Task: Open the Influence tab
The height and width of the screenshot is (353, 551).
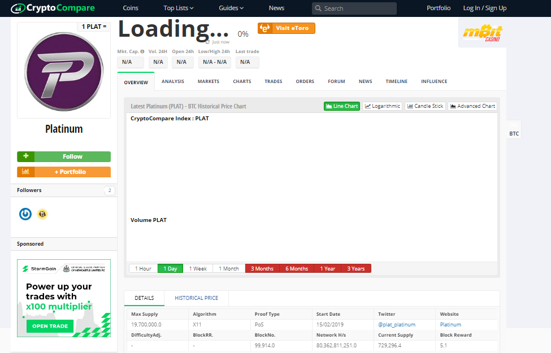Action: point(435,81)
